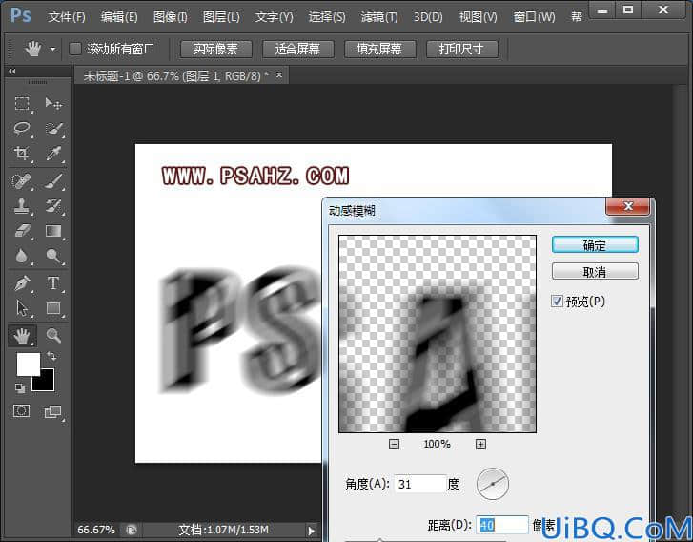Click the 实际像素 button
This screenshot has width=693, height=542.
click(215, 49)
